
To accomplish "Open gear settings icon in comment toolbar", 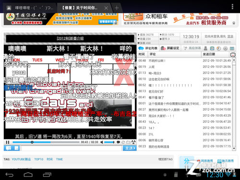I will coord(225,48).
